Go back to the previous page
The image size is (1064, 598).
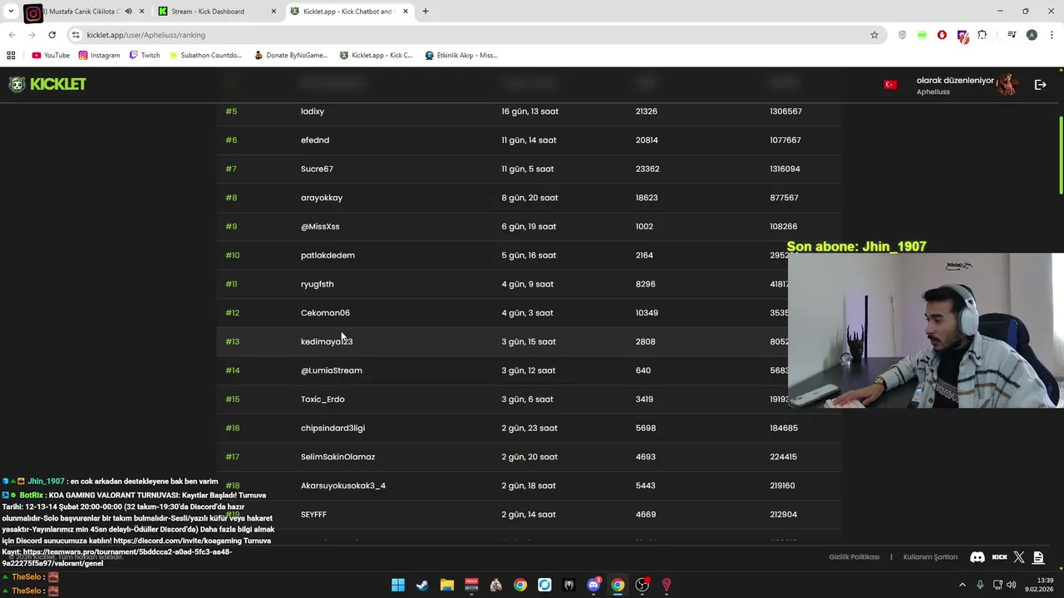click(12, 35)
